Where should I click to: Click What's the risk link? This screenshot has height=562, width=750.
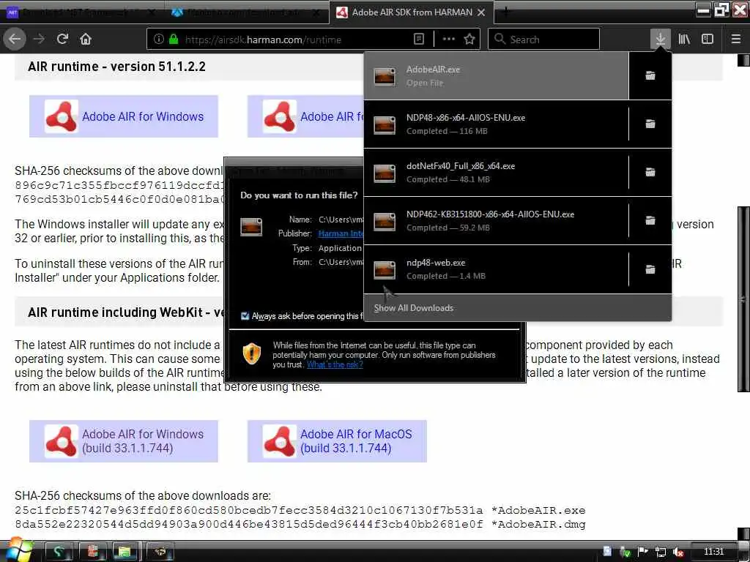335,364
